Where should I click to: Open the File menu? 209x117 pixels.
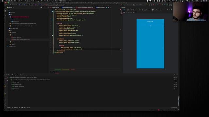tap(15, 1)
